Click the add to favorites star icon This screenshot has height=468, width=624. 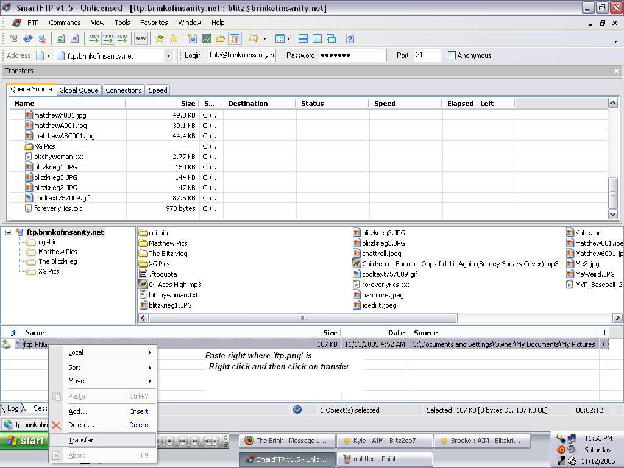click(x=160, y=38)
